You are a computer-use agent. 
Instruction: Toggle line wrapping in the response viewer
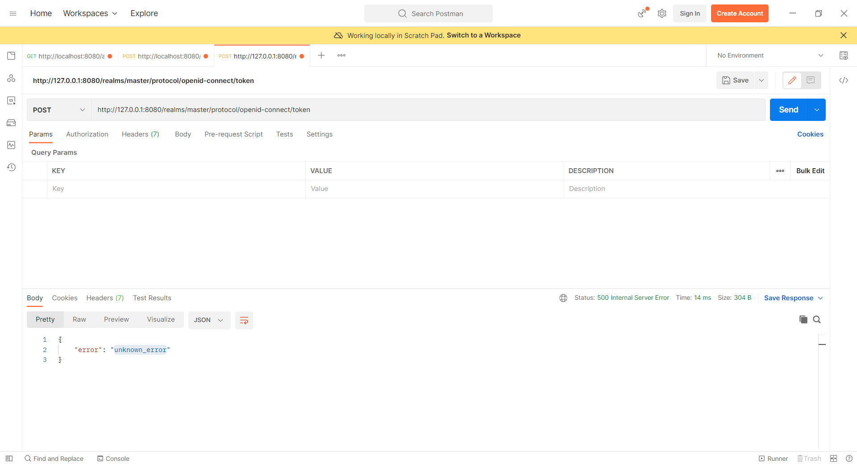(x=244, y=320)
